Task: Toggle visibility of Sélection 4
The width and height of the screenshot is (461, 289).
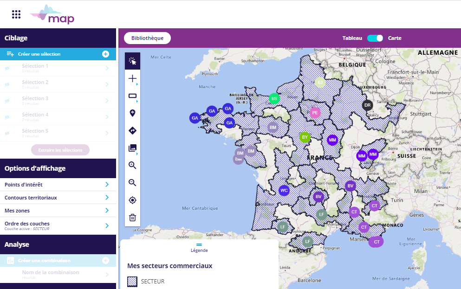Action: pyautogui.click(x=7, y=117)
